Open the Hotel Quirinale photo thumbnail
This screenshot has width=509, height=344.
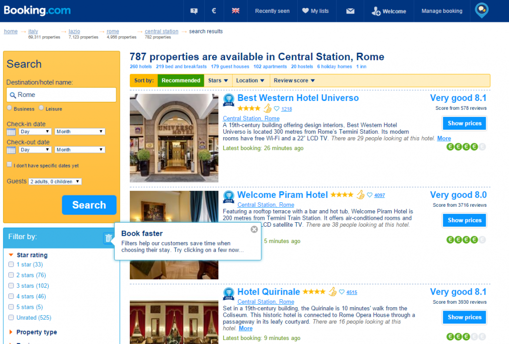click(x=174, y=322)
